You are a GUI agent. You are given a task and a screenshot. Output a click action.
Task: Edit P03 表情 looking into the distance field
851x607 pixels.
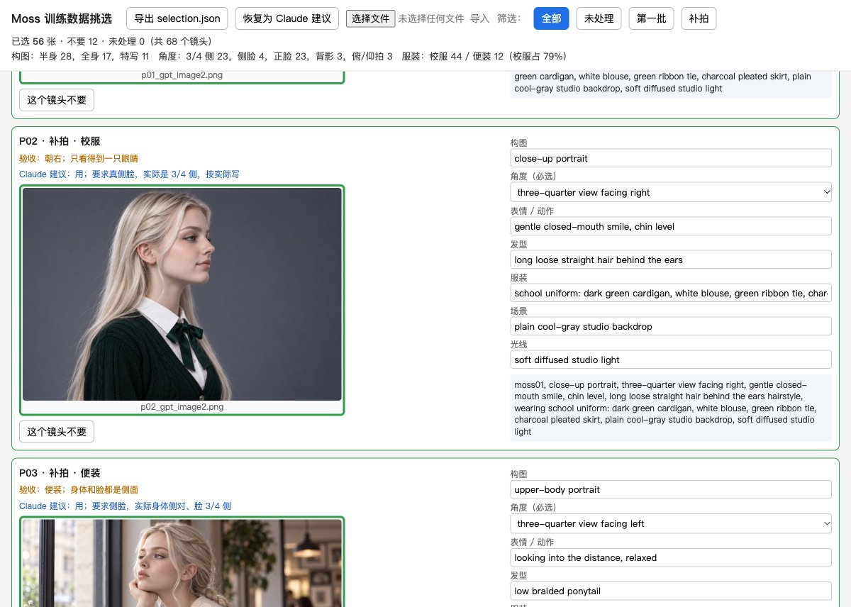671,557
